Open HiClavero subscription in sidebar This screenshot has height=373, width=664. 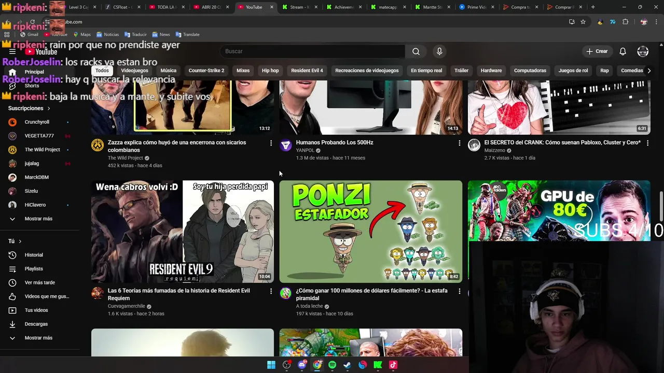pos(39,205)
